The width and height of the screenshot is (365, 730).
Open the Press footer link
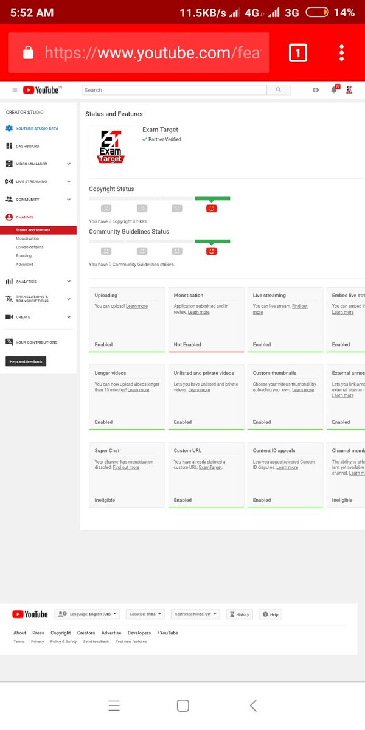coord(38,633)
